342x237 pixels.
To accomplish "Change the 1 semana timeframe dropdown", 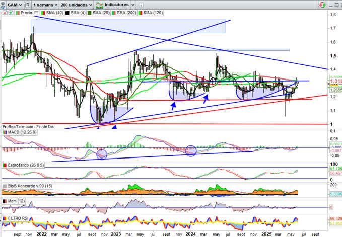I will click(x=45, y=5).
